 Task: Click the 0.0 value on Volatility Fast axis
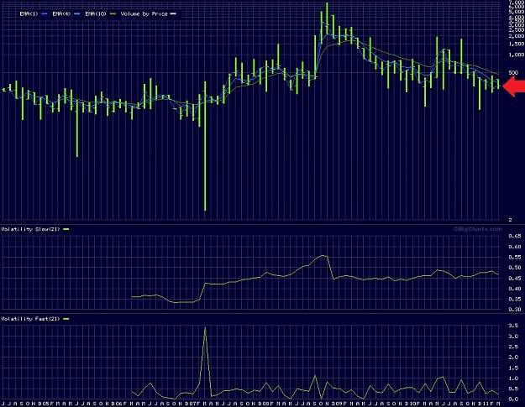513,399
